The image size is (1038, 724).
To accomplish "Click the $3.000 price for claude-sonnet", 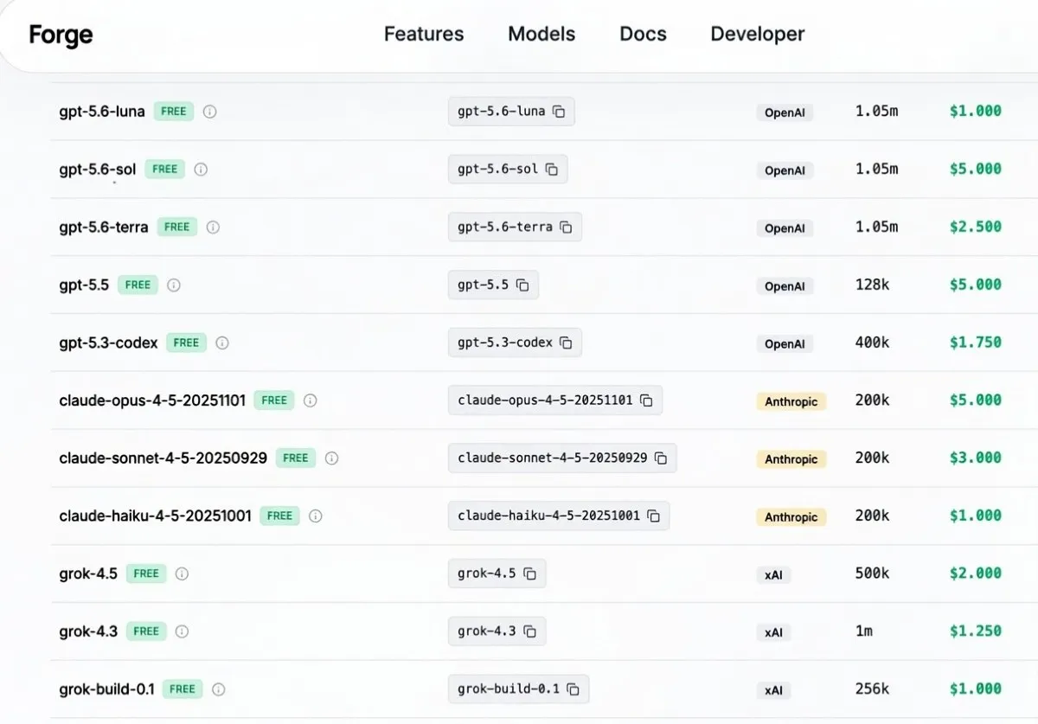I will 976,458.
